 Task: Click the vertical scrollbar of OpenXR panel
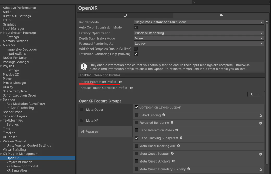tap(267, 93)
